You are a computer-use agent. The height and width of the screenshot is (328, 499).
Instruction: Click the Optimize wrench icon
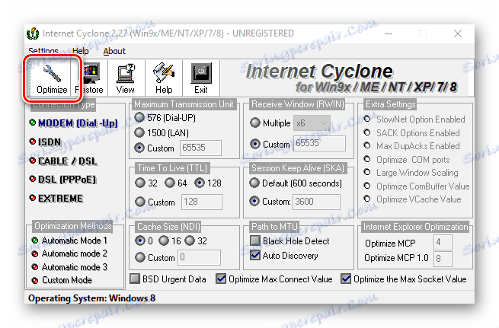click(52, 73)
